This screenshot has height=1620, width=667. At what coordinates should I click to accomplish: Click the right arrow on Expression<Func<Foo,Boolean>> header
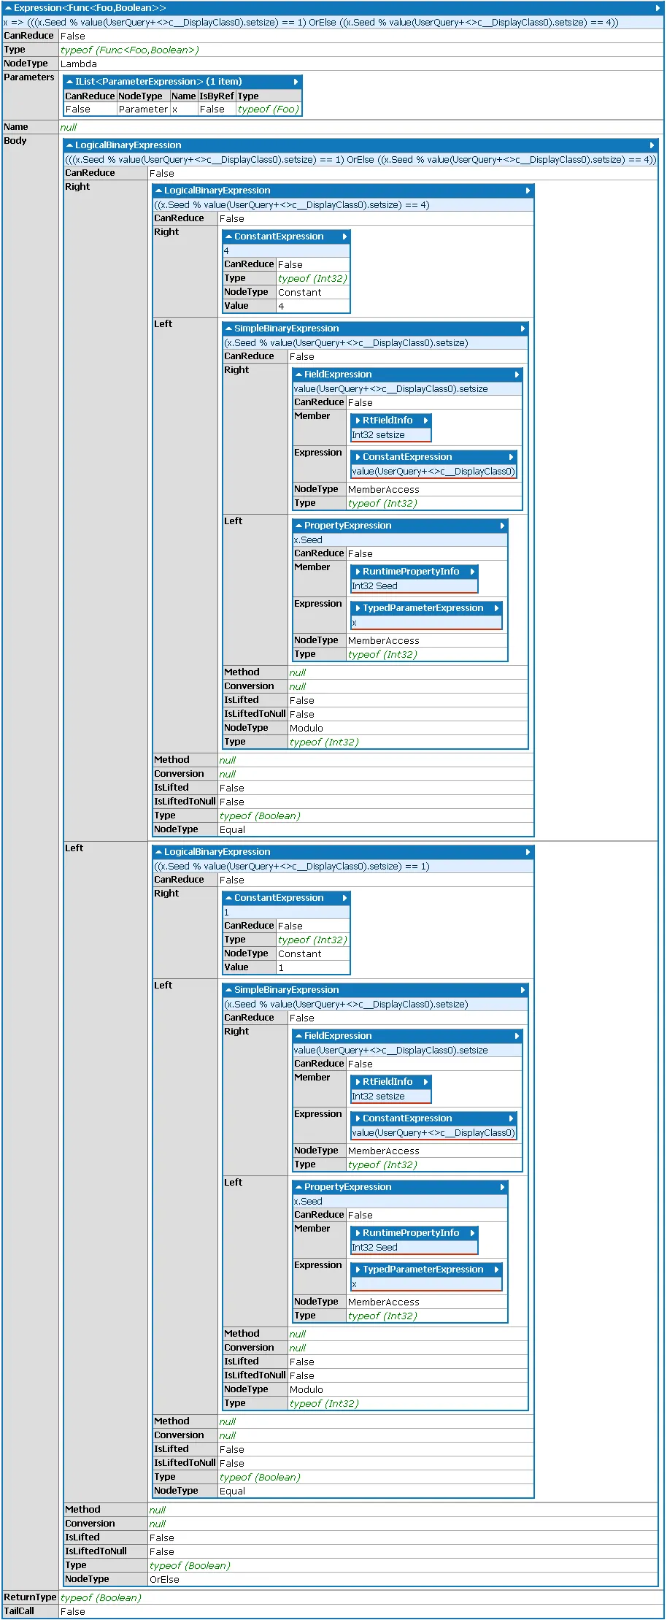658,8
